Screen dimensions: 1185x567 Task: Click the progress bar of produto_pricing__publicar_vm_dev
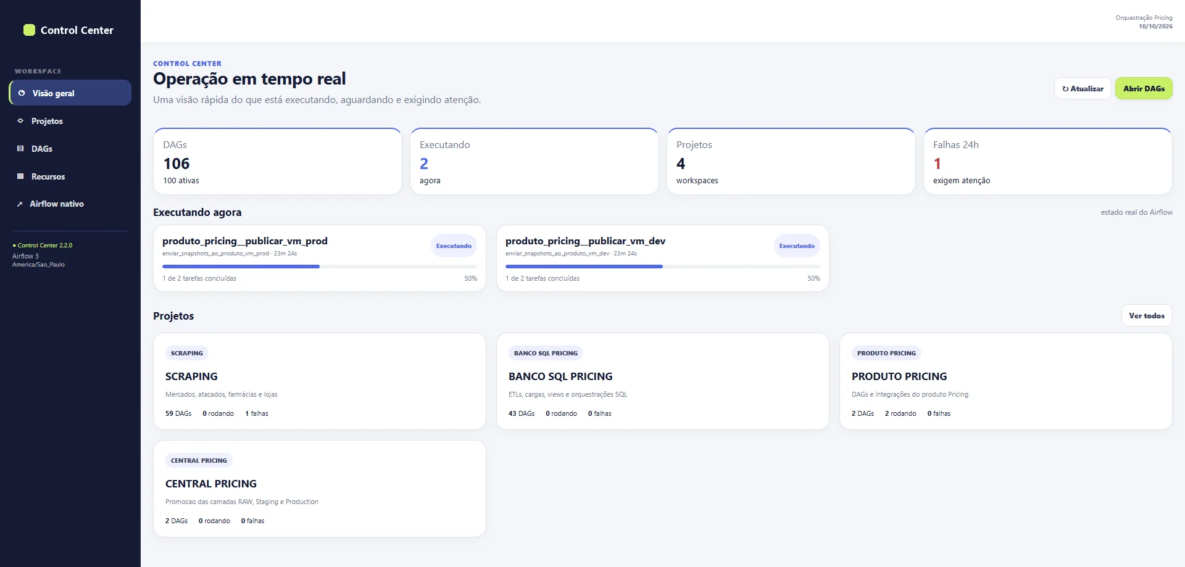point(663,267)
